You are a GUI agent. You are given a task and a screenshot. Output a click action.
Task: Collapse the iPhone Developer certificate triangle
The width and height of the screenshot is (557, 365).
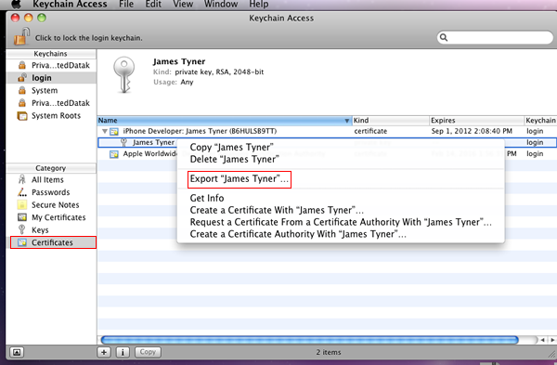[x=104, y=131]
